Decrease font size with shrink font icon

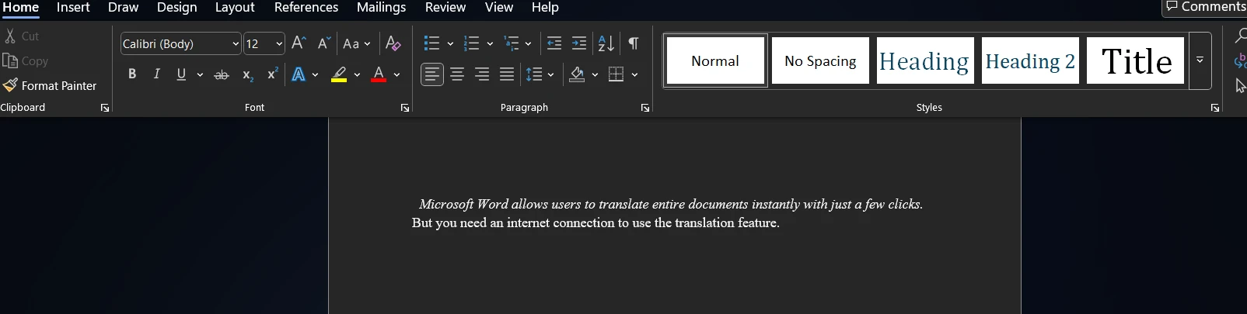324,43
